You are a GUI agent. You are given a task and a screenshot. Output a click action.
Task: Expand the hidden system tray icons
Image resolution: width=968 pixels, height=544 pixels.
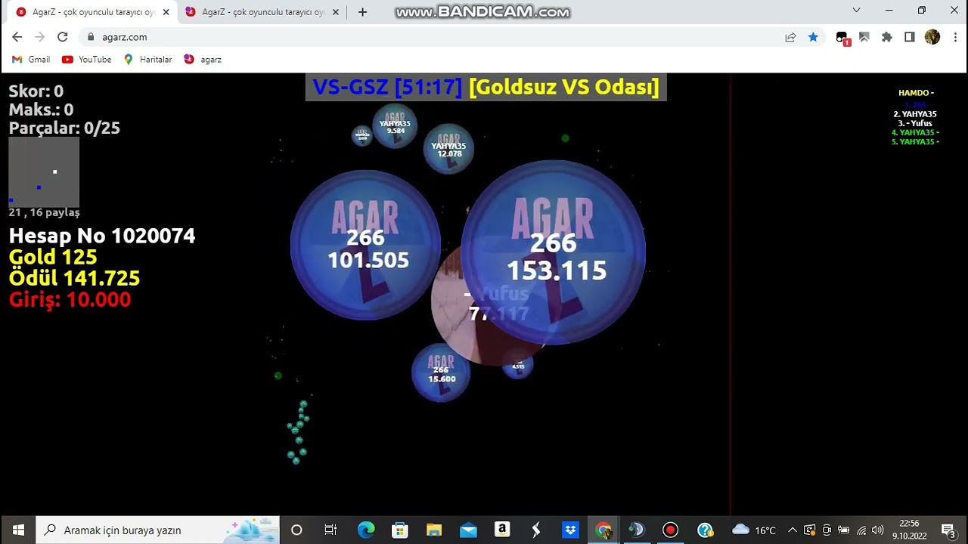tap(793, 530)
